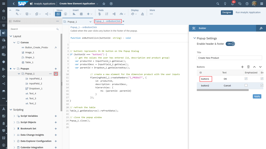Check Emphasized for the Cancel button
Screen dimensions: 266x149
246,85
